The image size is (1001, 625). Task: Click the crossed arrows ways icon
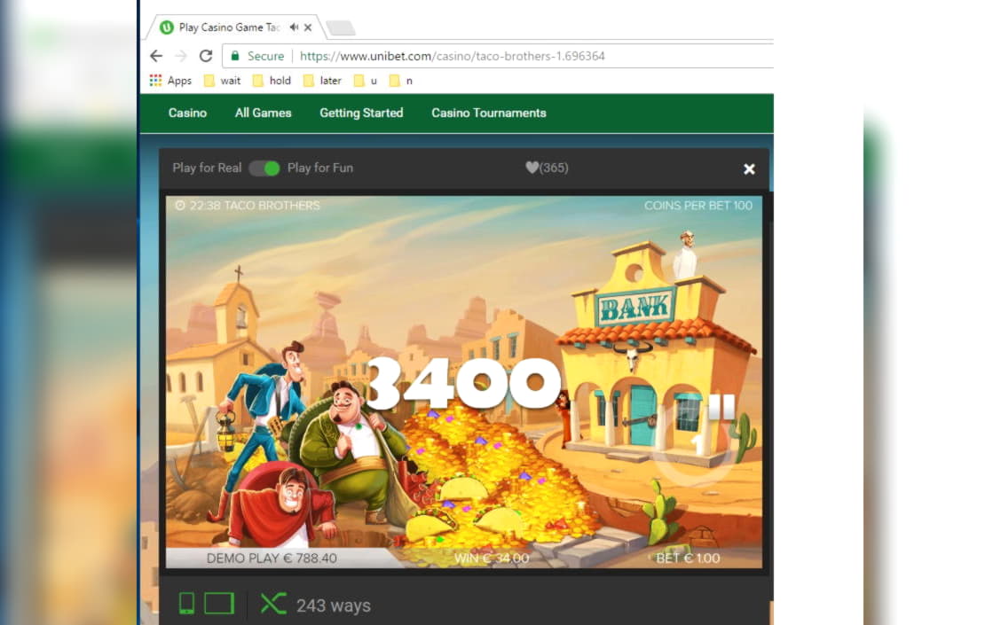(x=273, y=604)
